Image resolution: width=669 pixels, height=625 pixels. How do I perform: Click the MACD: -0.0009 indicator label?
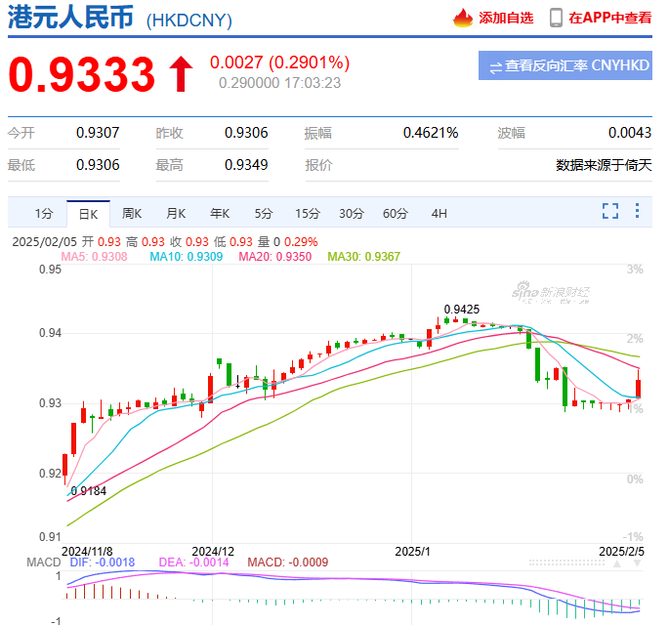pos(287,562)
